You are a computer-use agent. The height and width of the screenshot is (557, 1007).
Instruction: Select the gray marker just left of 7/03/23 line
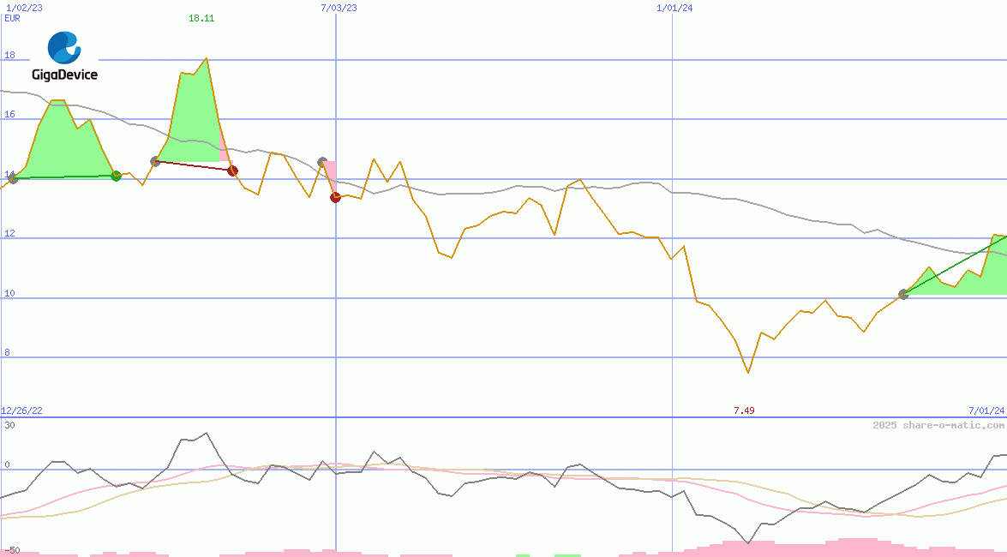tap(322, 162)
